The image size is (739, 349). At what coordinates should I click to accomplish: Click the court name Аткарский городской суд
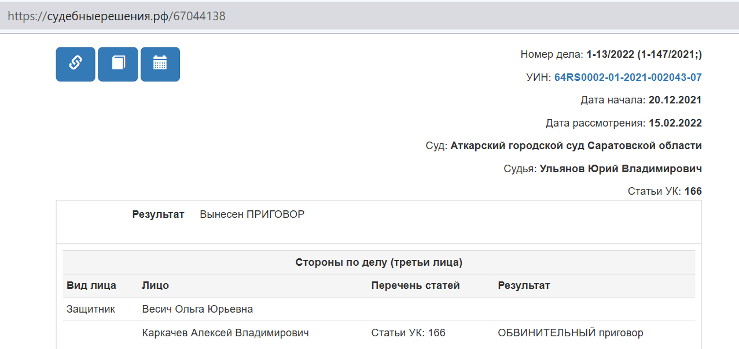(576, 146)
